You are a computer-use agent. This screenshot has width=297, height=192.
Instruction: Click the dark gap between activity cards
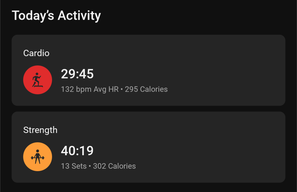click(148, 108)
